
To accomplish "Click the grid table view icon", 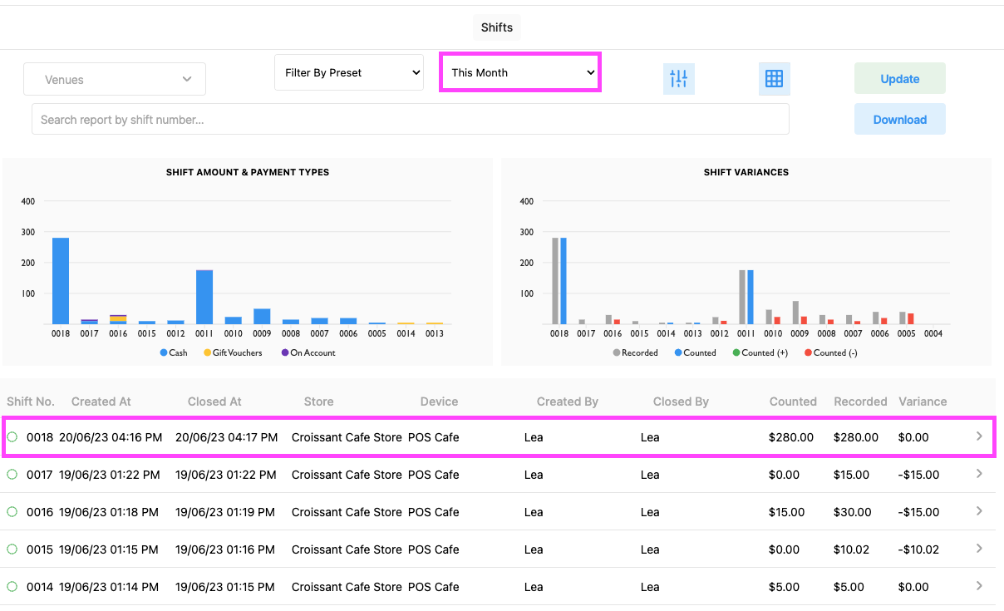I will tap(774, 79).
